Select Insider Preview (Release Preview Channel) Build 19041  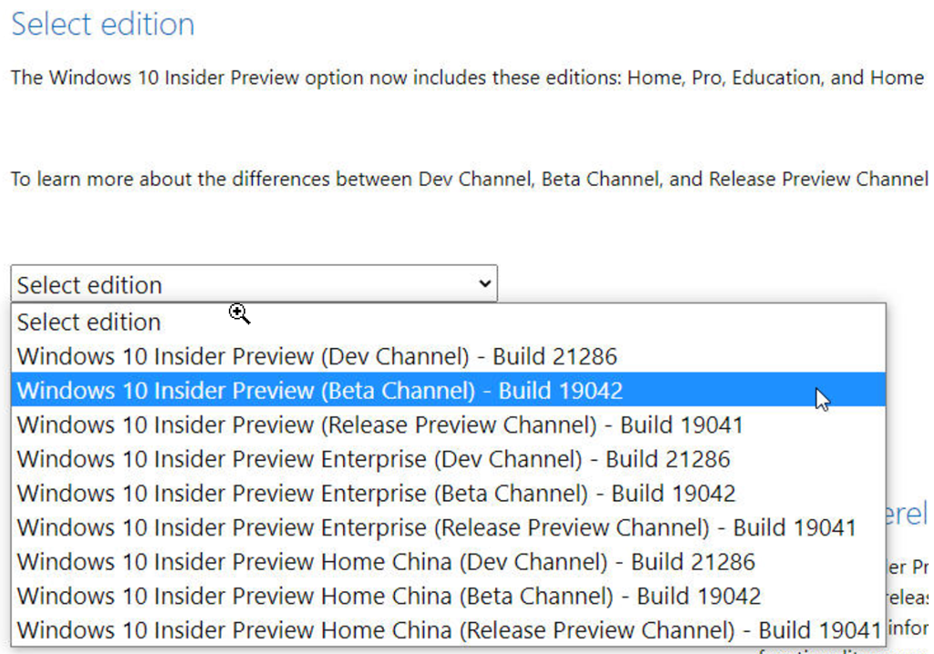point(379,425)
